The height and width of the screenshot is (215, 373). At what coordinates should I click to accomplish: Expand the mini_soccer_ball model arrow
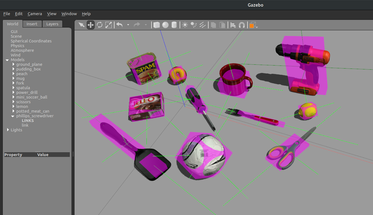click(x=14, y=97)
